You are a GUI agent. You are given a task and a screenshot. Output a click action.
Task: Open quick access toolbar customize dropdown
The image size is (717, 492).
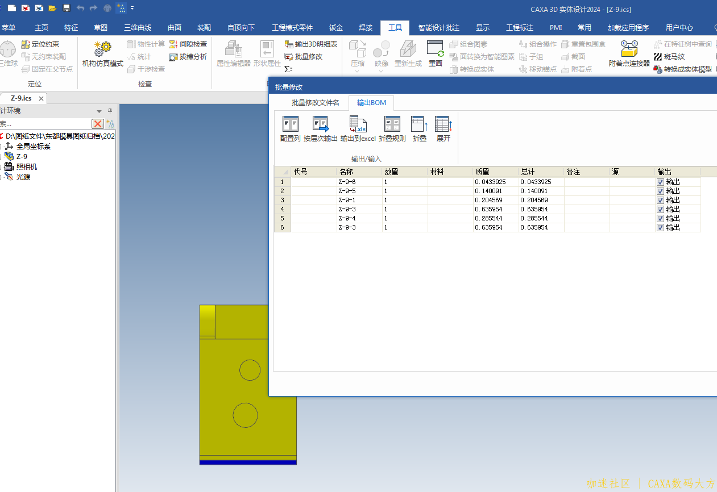pos(132,8)
